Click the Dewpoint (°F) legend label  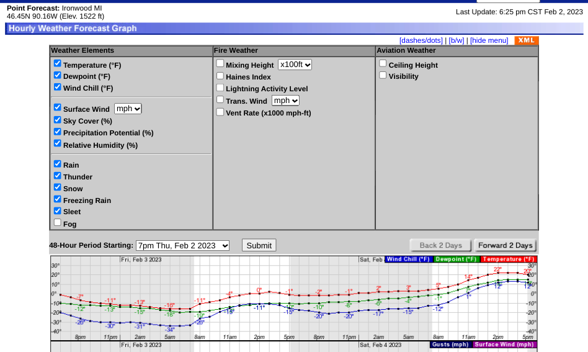[x=456, y=259]
